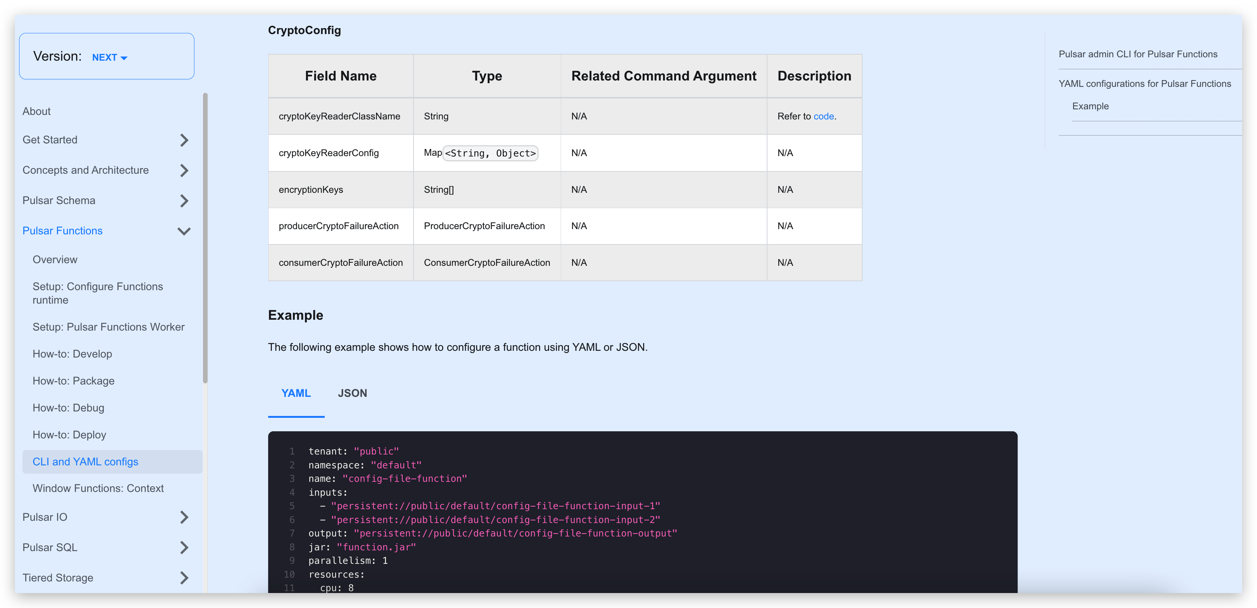Image resolution: width=1257 pixels, height=608 pixels.
Task: Collapse the Pulsar Functions chevron
Action: tap(184, 231)
